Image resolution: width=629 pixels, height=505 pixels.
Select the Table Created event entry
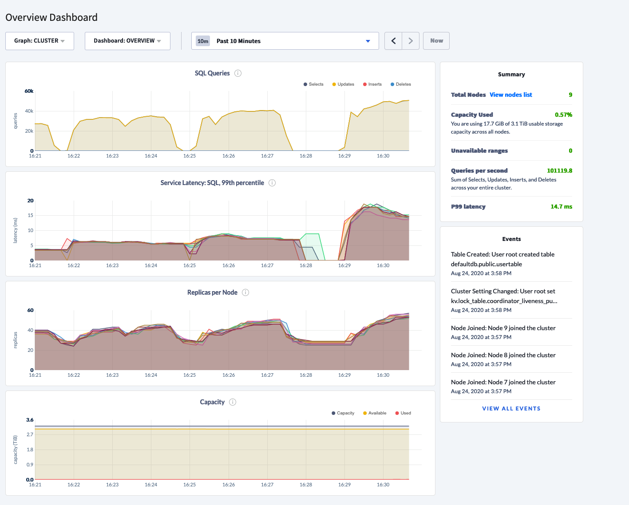511,264
